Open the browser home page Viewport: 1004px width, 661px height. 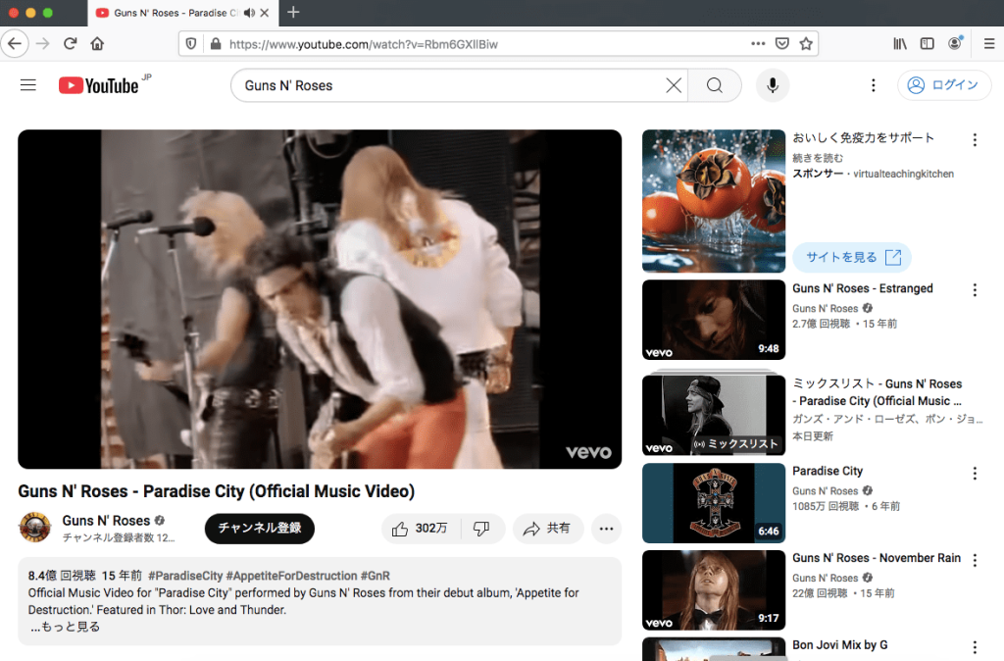(97, 44)
